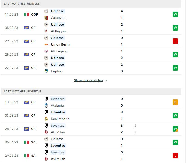Click the Union Berlin team logo

point(46,44)
